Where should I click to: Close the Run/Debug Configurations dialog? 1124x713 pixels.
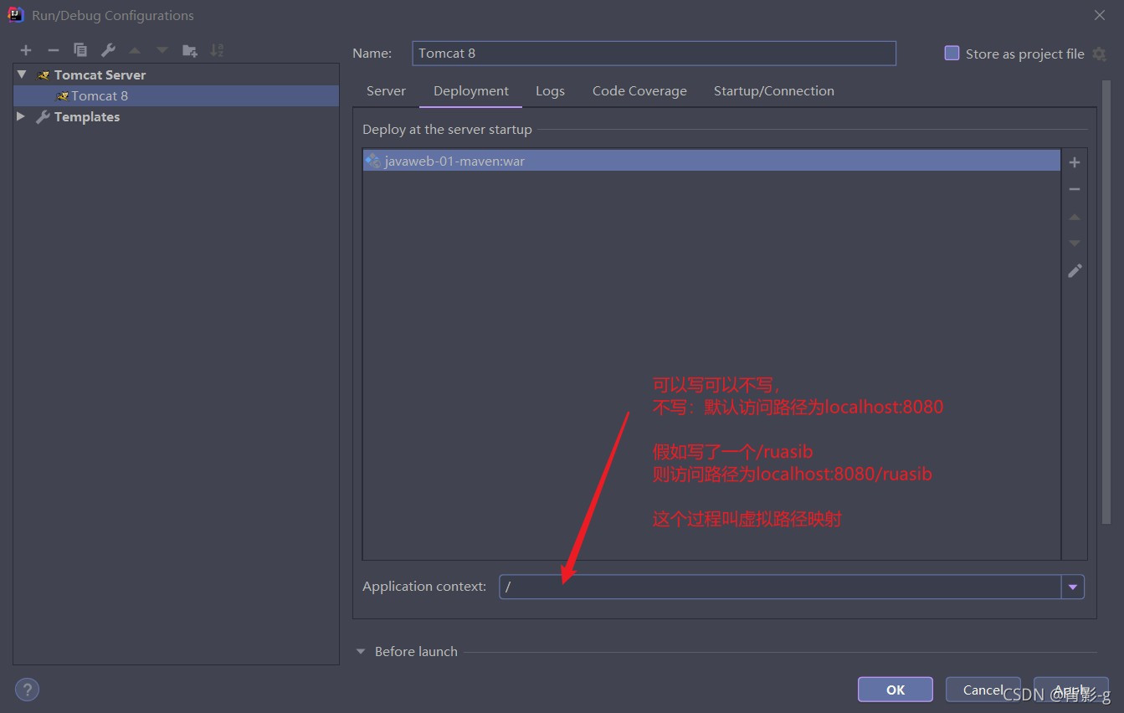click(x=1100, y=15)
